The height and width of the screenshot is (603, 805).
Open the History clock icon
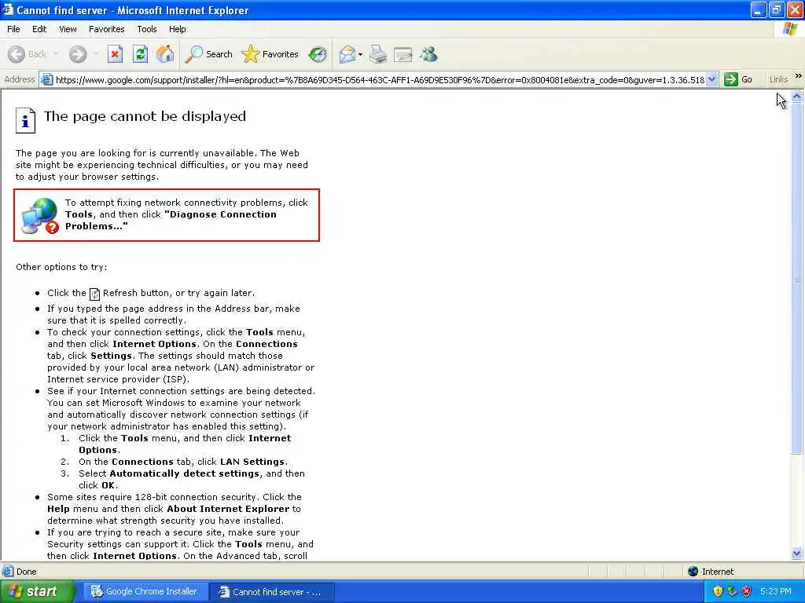pos(318,54)
